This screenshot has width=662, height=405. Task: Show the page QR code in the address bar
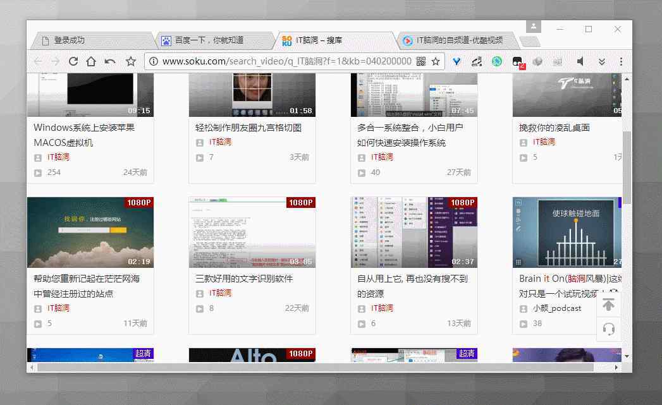(x=421, y=61)
